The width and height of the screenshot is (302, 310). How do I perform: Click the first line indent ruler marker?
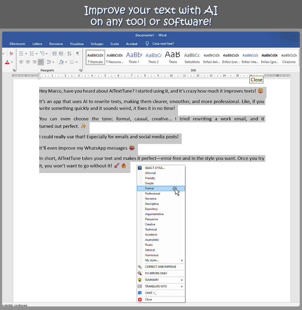(39, 74)
